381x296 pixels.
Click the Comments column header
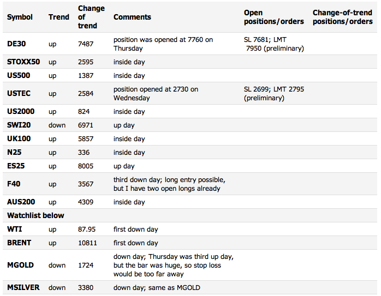click(x=132, y=17)
